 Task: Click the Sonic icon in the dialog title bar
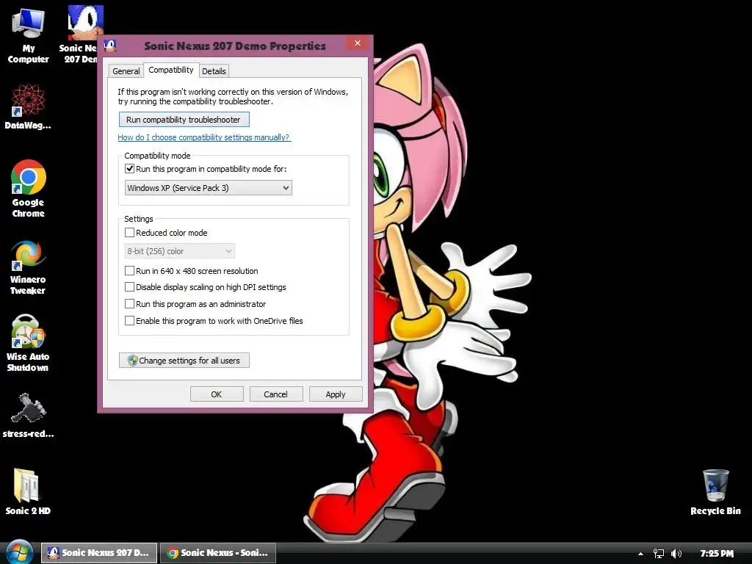110,46
